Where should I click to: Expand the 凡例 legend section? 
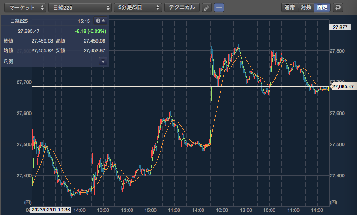[x=103, y=61]
